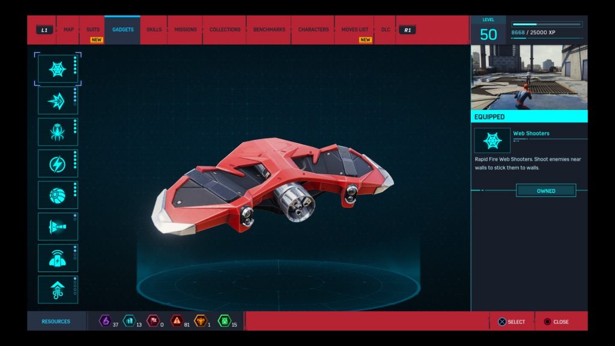Image resolution: width=615 pixels, height=346 pixels.
Task: Click the X button Select prompt
Action: click(512, 322)
